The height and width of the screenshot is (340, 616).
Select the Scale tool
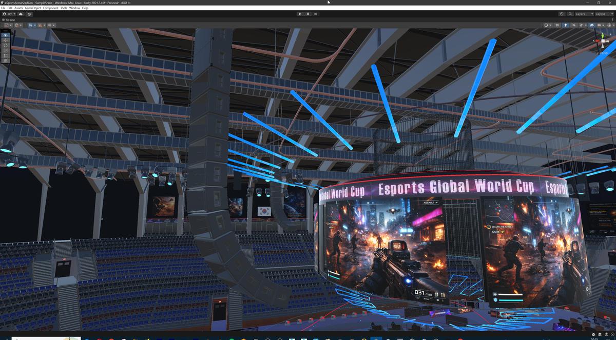tap(6, 50)
